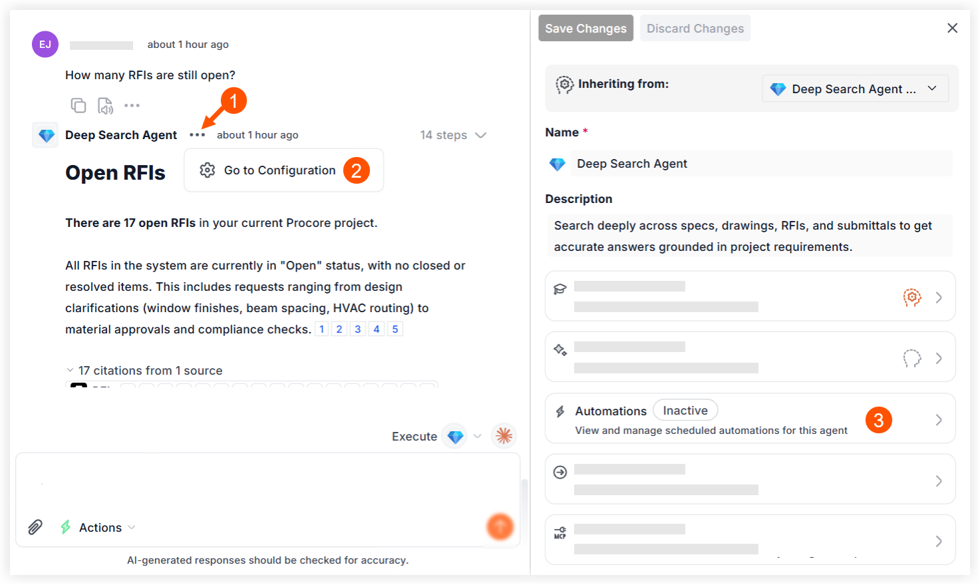Open more options under the user question

tap(132, 105)
